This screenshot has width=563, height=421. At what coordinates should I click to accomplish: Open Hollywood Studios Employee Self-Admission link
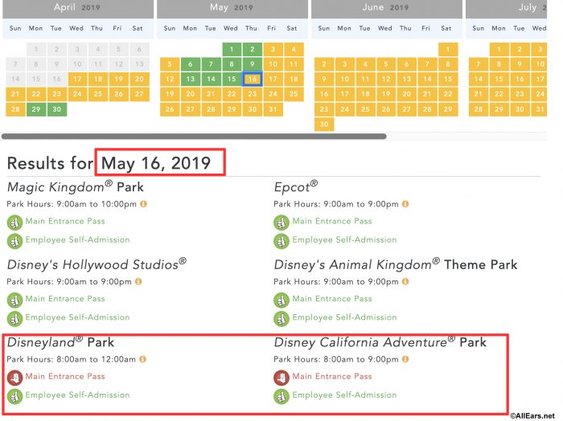[77, 317]
